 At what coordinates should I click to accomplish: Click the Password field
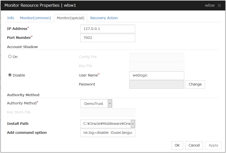pyautogui.click(x=156, y=84)
